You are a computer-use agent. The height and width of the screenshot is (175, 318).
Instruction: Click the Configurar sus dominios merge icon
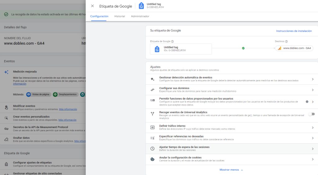(x=152, y=90)
